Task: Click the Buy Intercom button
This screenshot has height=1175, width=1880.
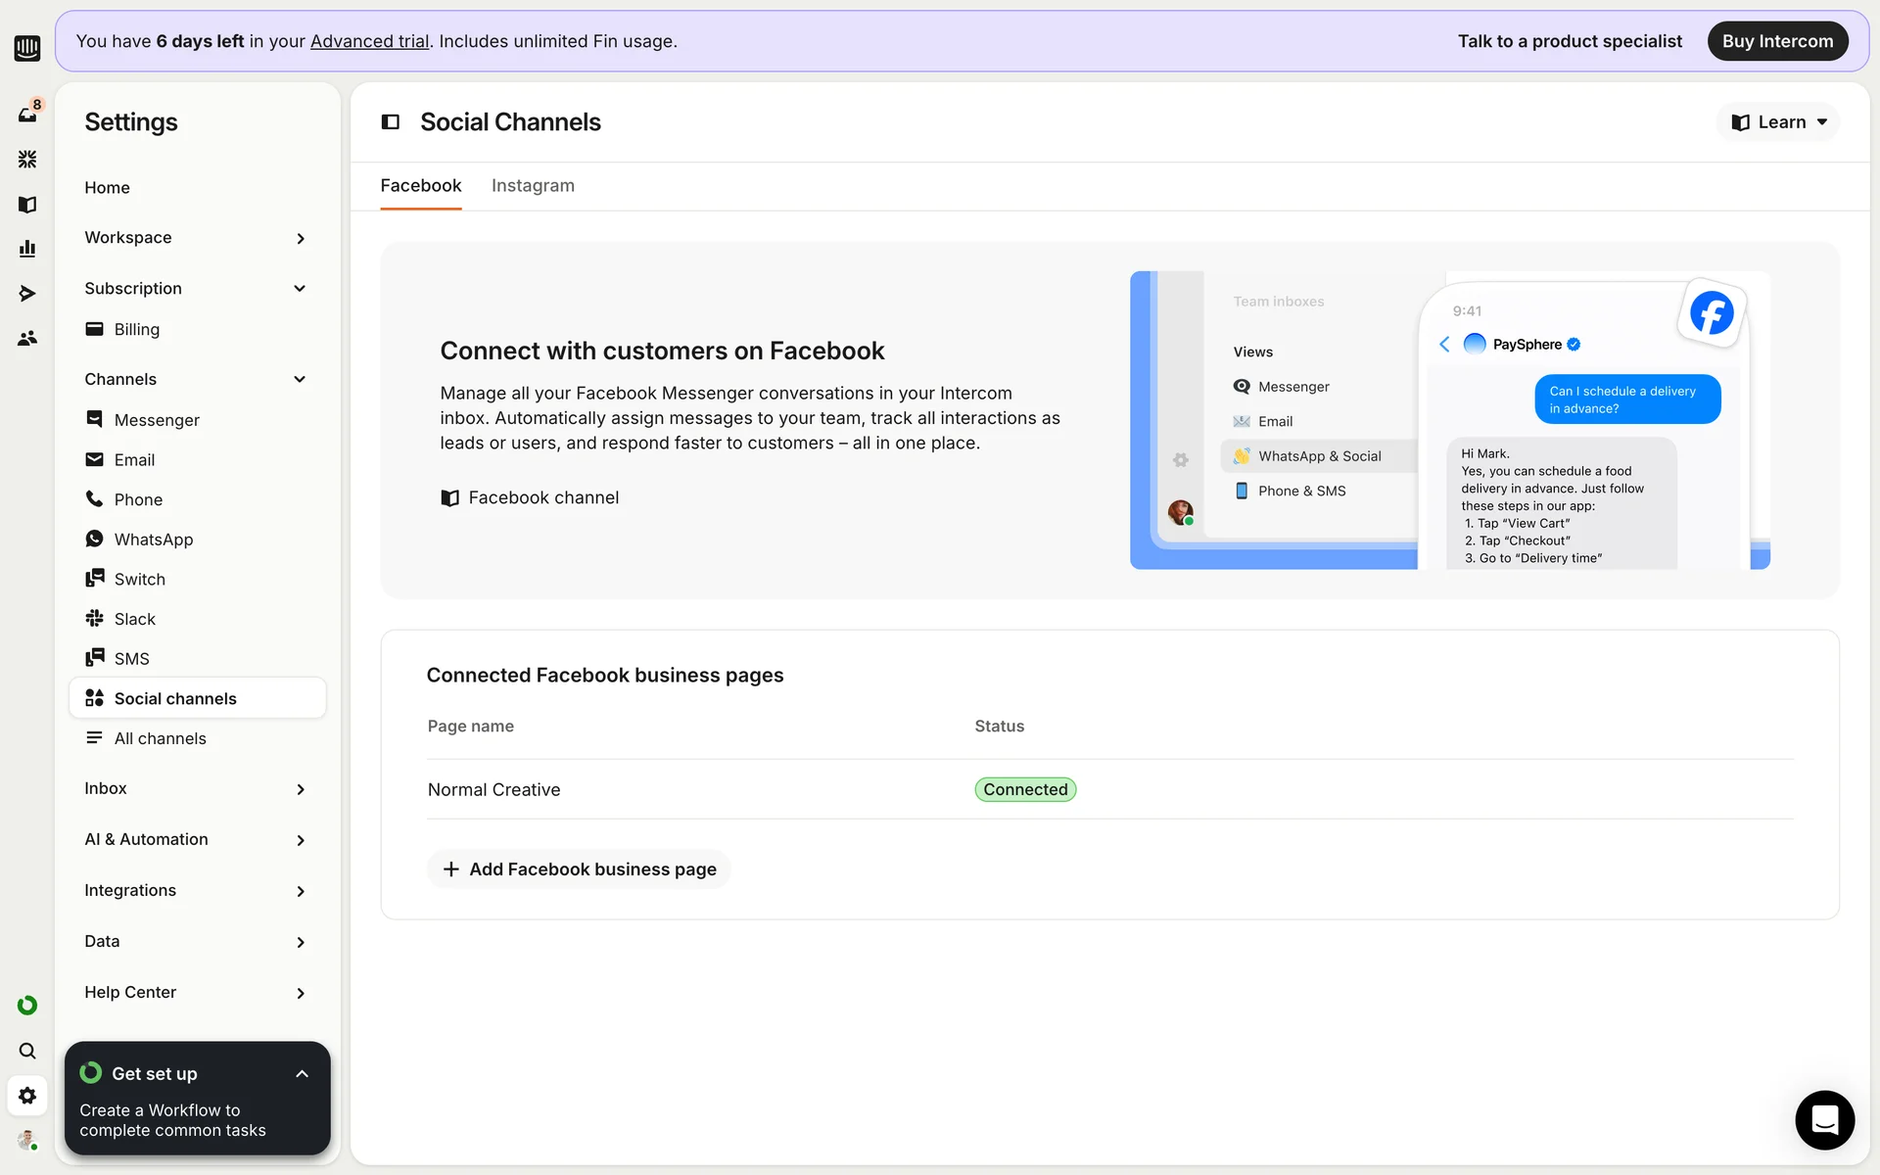Action: [1776, 41]
